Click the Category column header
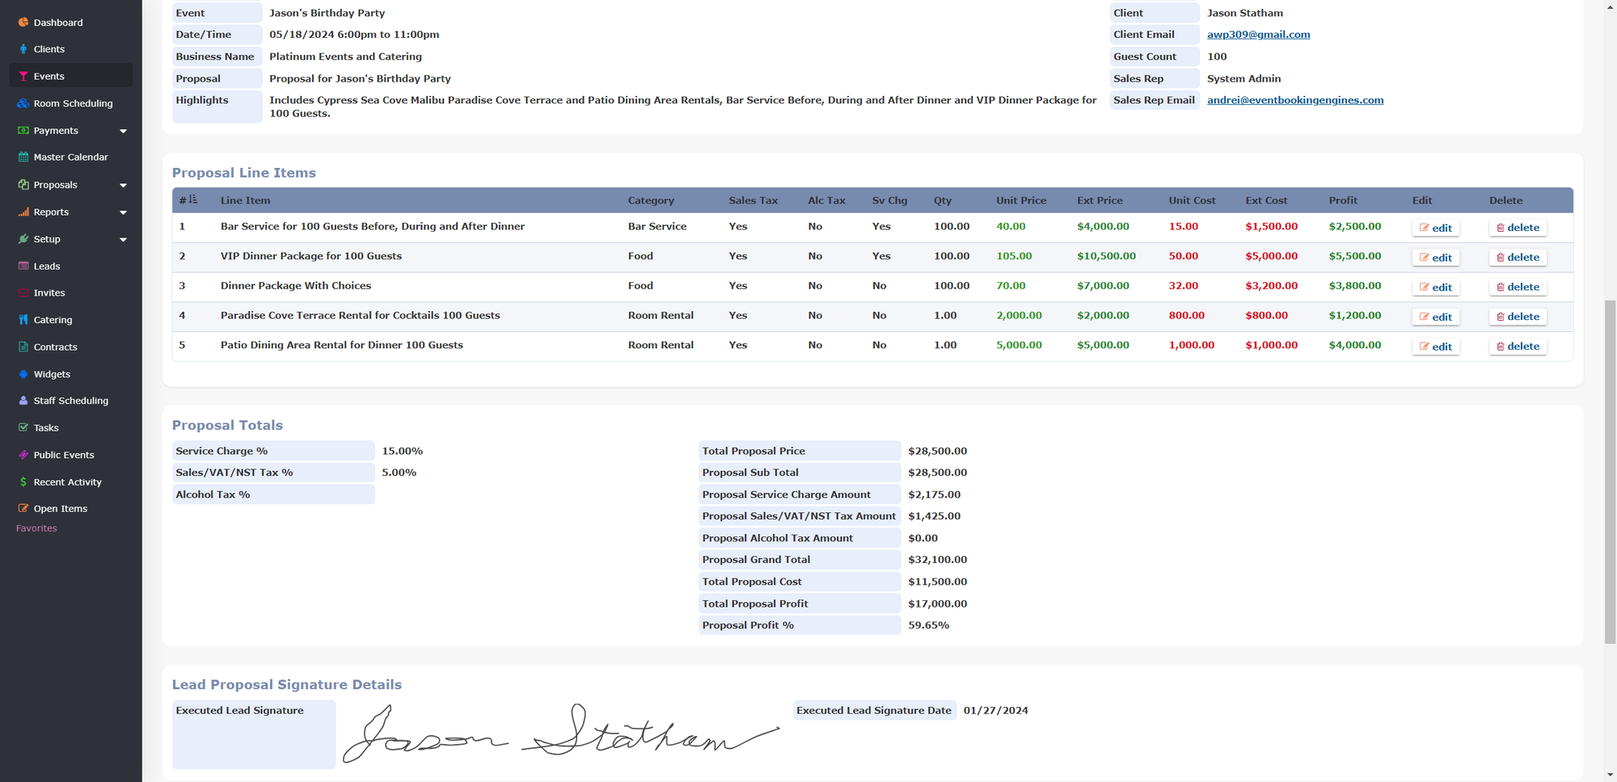 tap(651, 200)
